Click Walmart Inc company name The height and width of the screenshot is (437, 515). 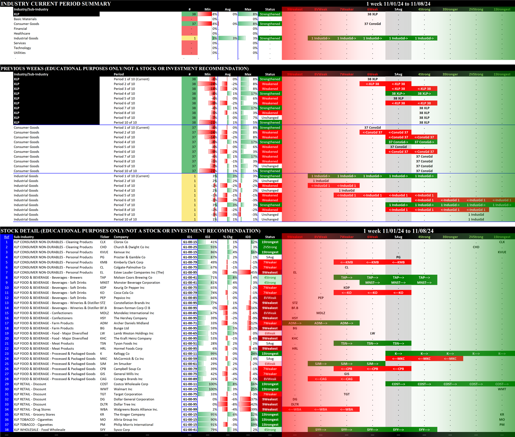123,389
